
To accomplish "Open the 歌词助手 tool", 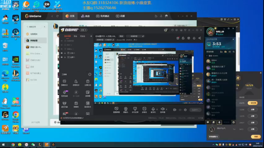I will pos(88,105).
